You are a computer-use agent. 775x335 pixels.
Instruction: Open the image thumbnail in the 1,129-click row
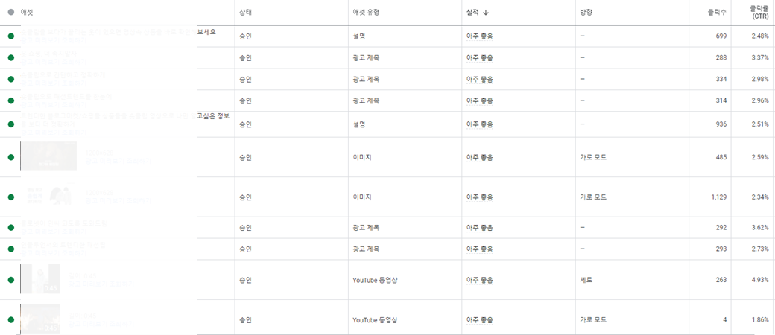(48, 196)
